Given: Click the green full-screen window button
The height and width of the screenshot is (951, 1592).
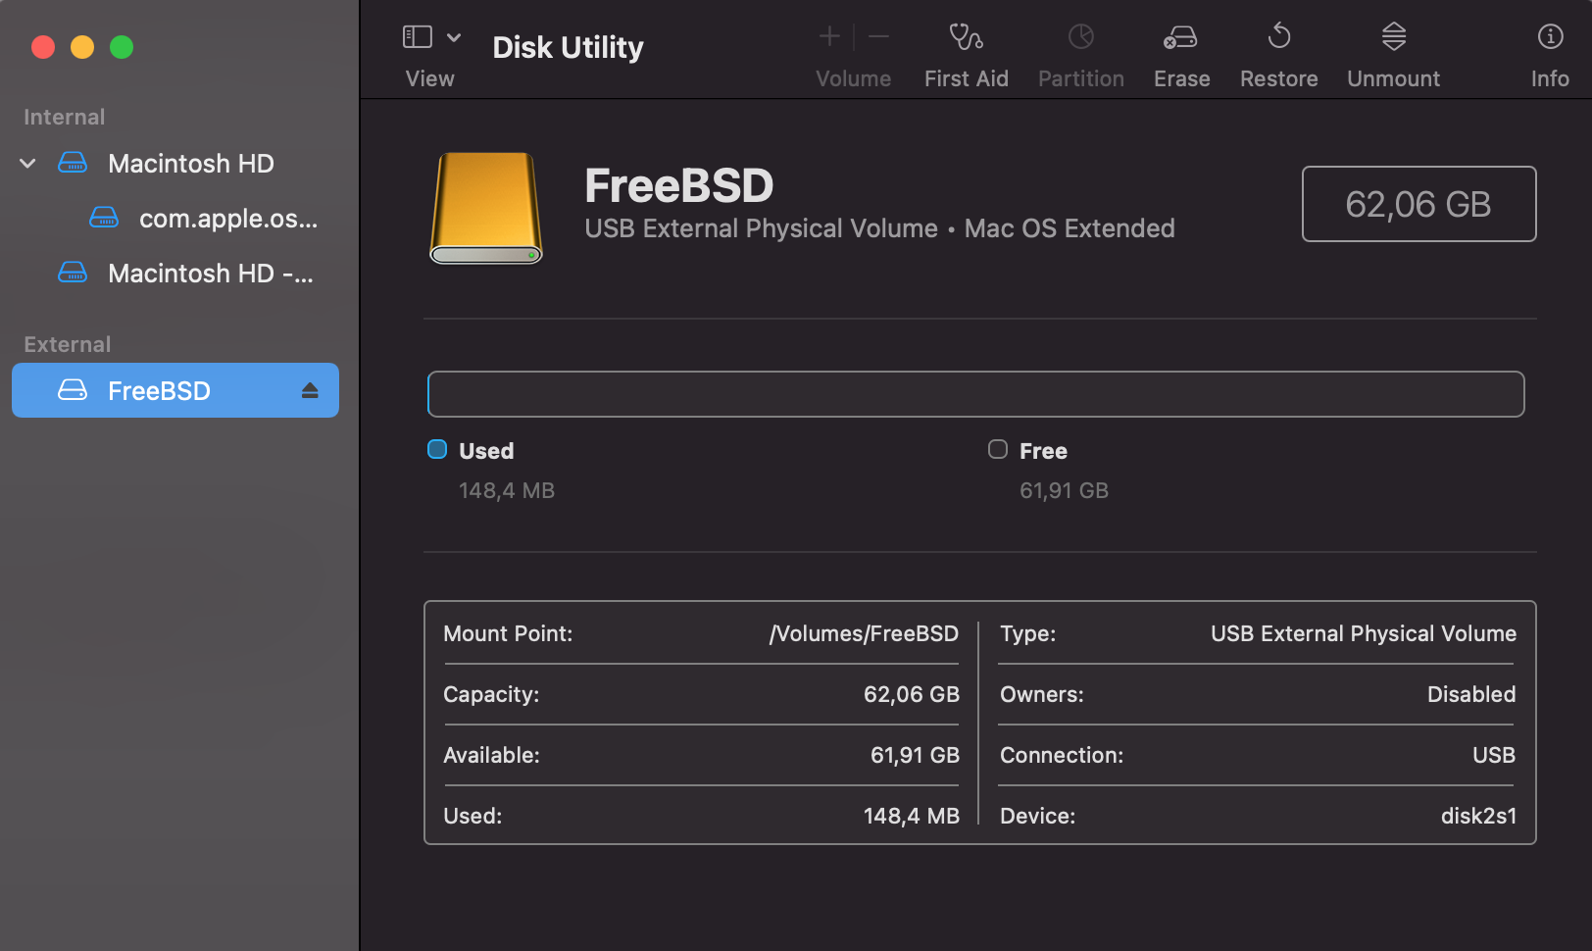Looking at the screenshot, I should coord(122,47).
